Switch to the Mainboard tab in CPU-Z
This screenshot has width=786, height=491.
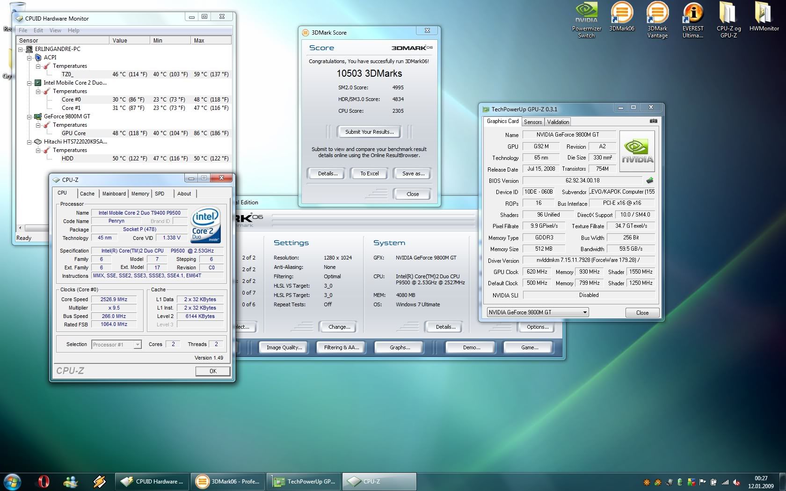tap(114, 194)
